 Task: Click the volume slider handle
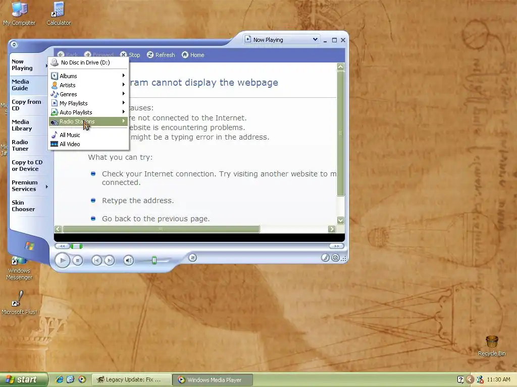pyautogui.click(x=154, y=261)
